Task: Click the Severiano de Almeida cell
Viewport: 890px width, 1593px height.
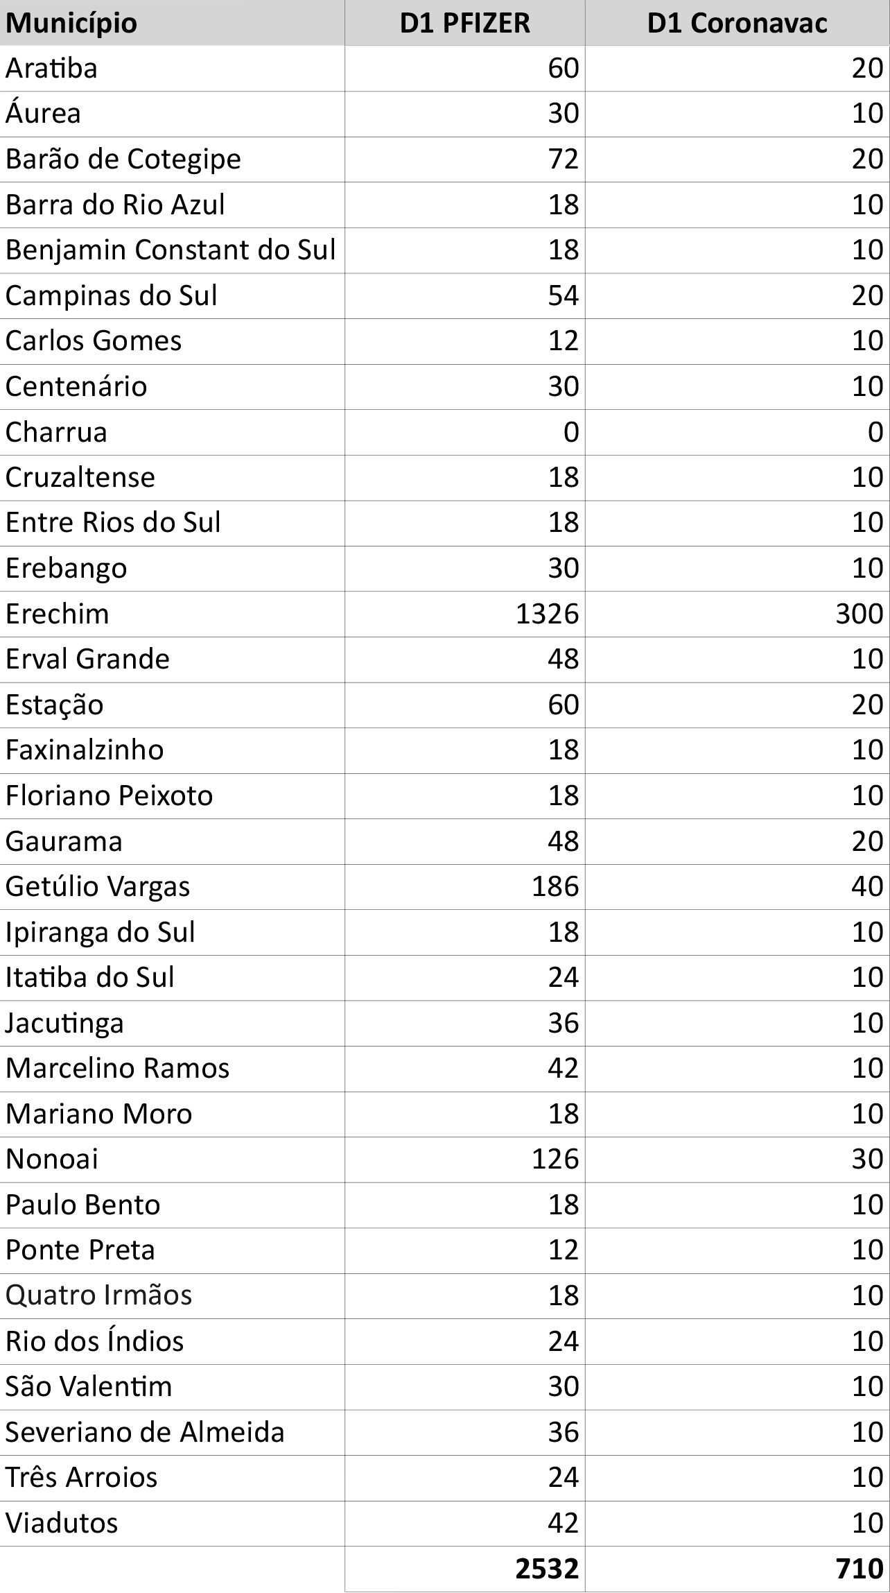Action: click(x=172, y=1432)
